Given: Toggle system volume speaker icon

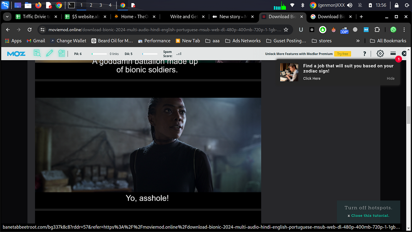Looking at the screenshot, I should click(x=350, y=5).
